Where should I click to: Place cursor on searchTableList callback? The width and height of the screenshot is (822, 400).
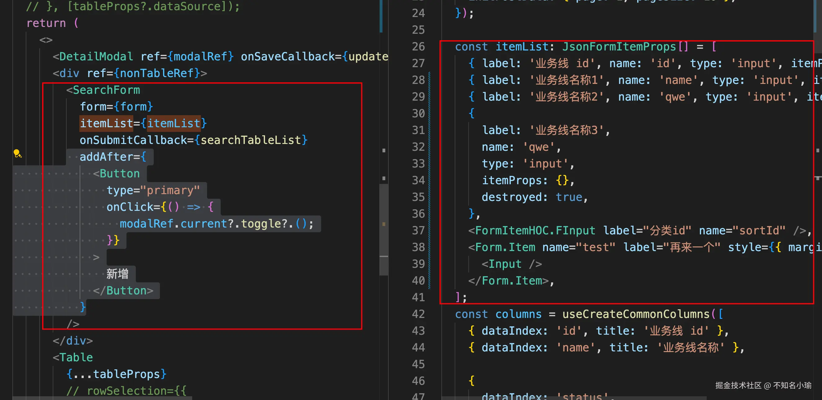pos(250,140)
